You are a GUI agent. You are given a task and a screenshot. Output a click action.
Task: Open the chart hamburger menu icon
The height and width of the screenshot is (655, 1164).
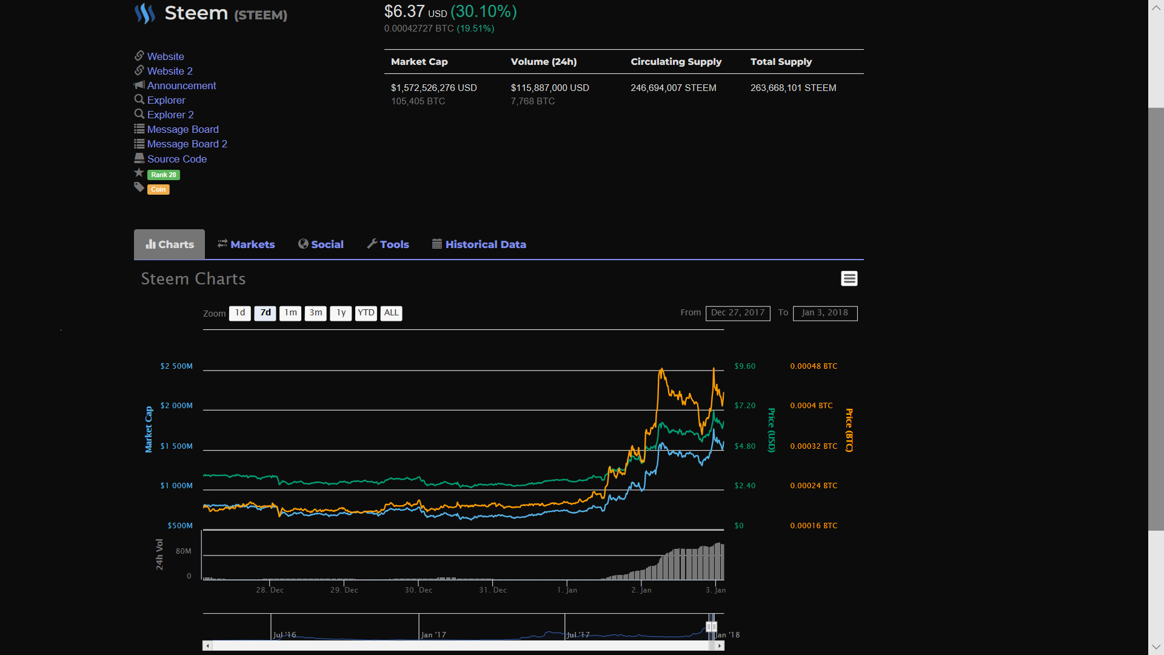pos(849,278)
